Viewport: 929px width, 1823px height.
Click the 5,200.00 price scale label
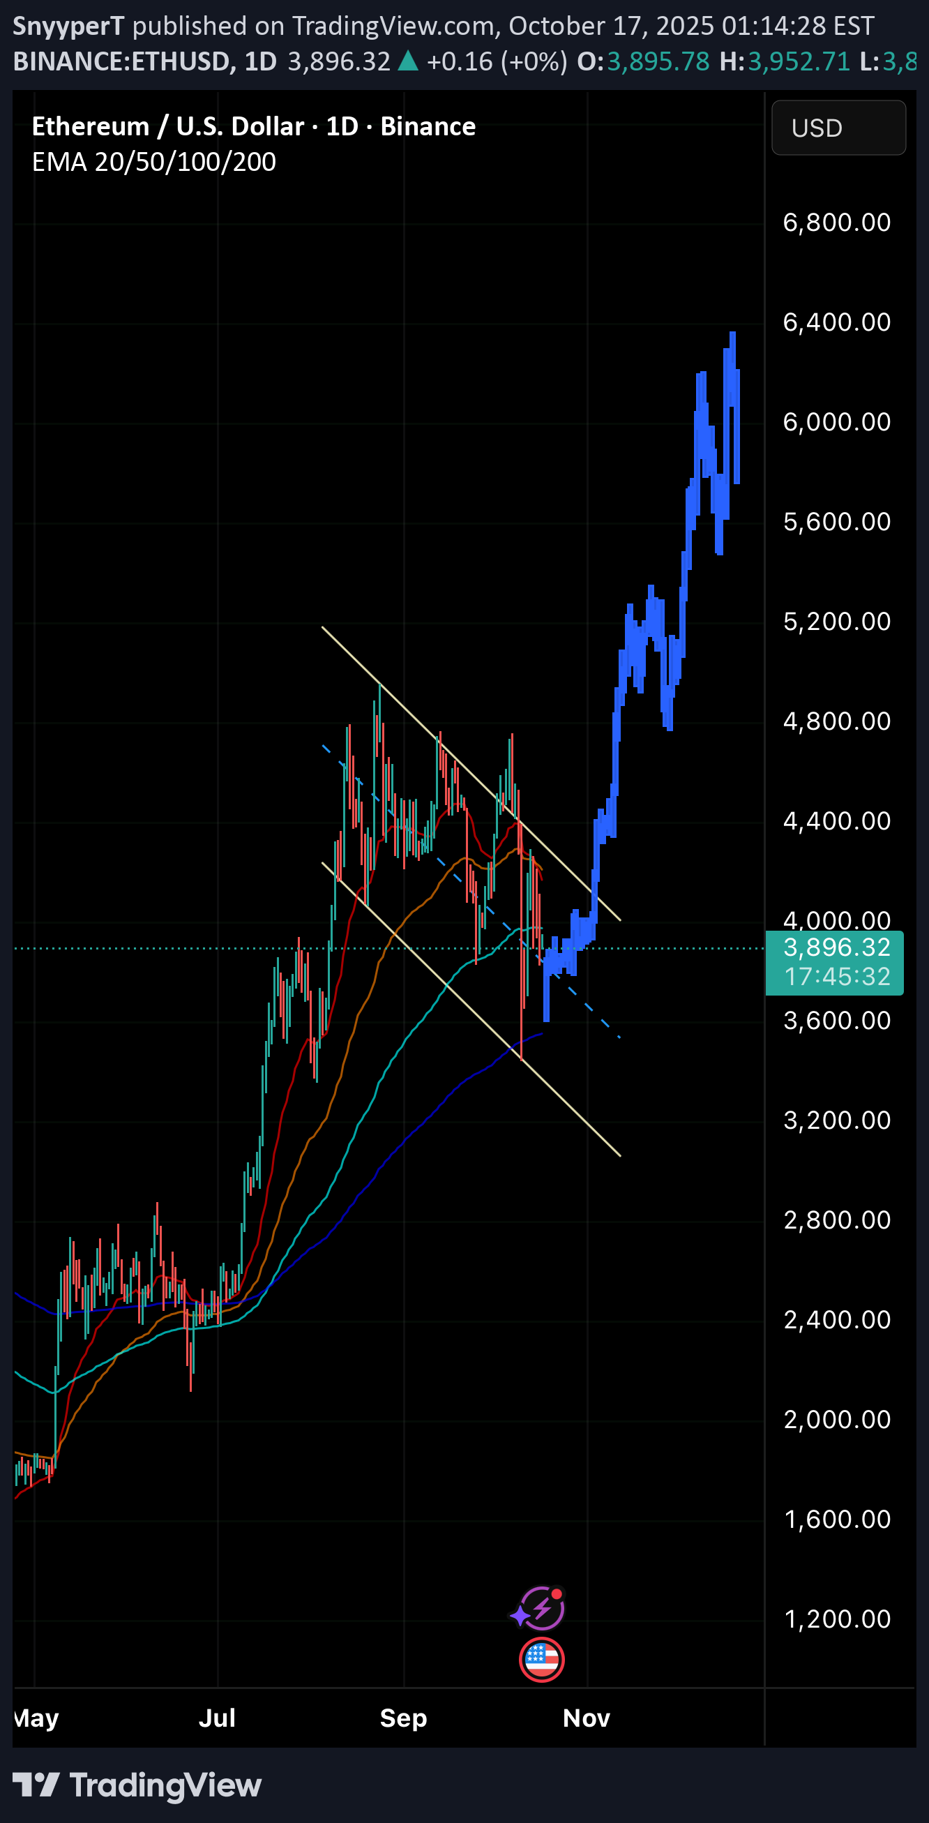(836, 622)
